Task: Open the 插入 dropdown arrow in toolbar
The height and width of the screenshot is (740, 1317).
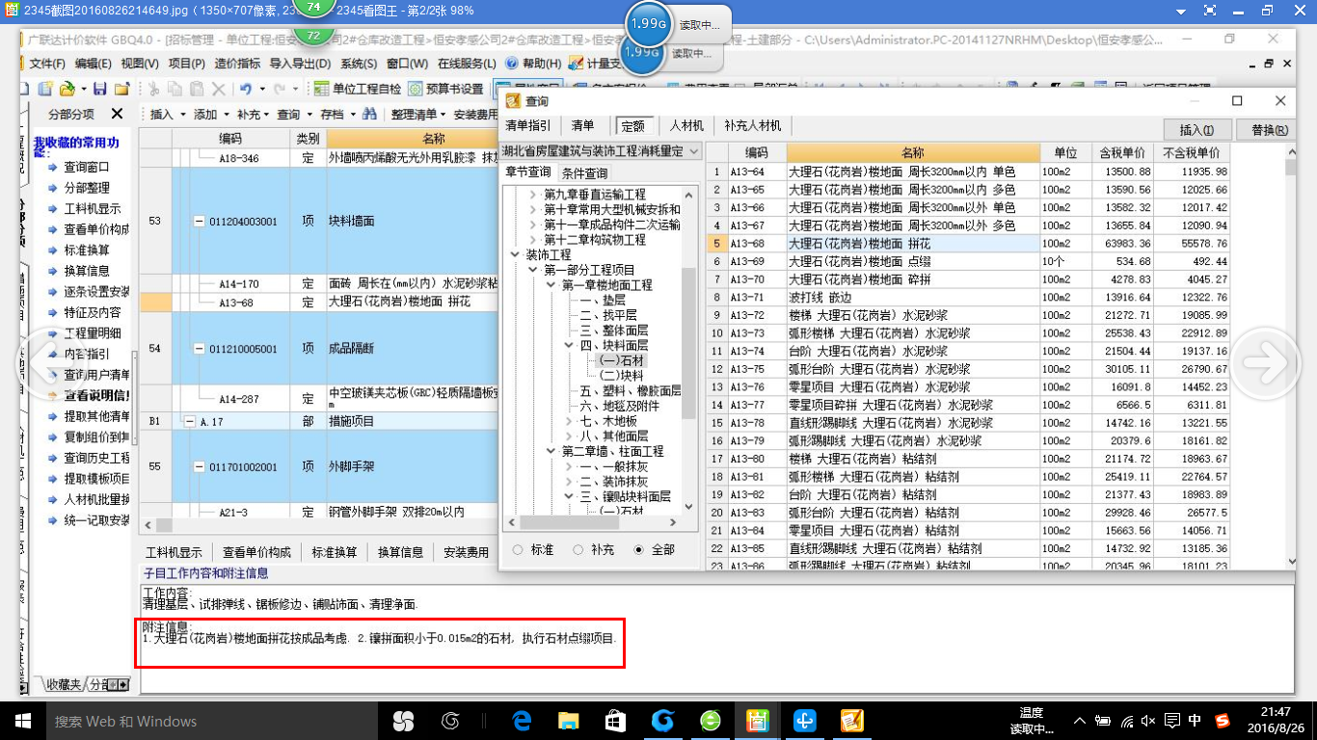Action: tap(181, 114)
